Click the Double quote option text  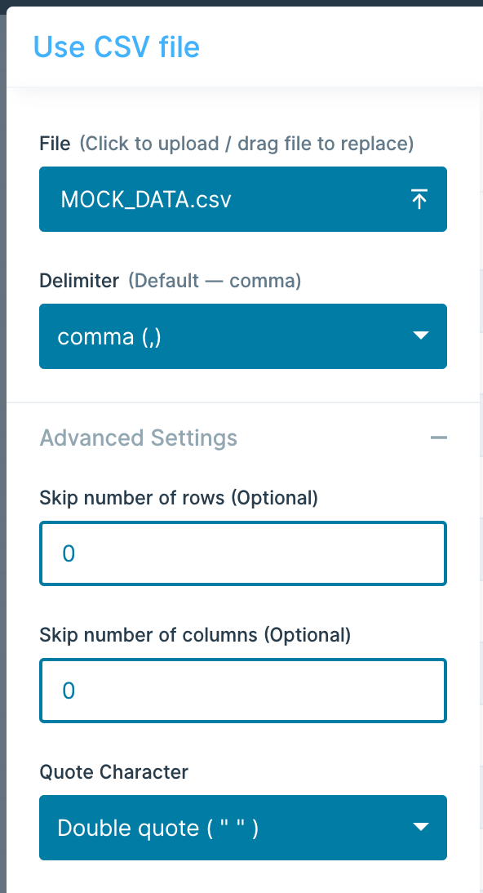(158, 828)
